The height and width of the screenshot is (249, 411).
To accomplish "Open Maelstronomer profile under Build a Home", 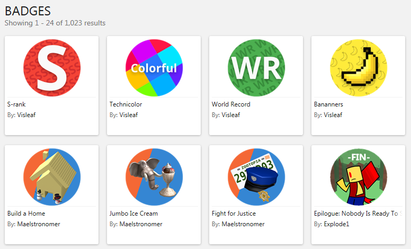I will pyautogui.click(x=38, y=224).
